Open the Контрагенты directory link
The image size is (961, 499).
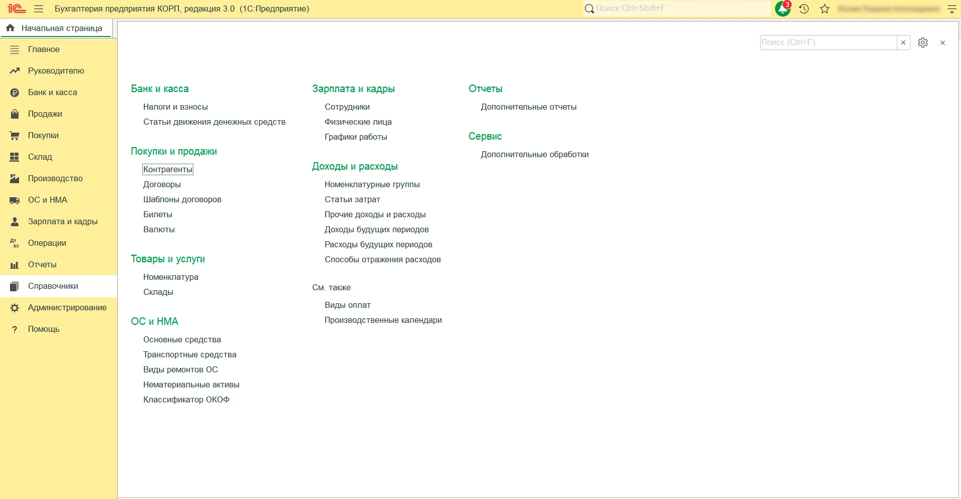(x=167, y=169)
